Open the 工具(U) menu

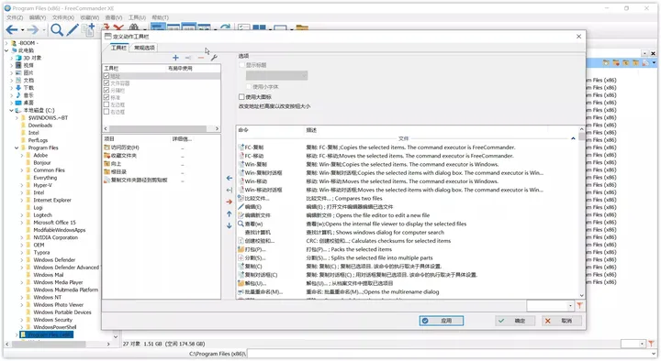pyautogui.click(x=137, y=17)
